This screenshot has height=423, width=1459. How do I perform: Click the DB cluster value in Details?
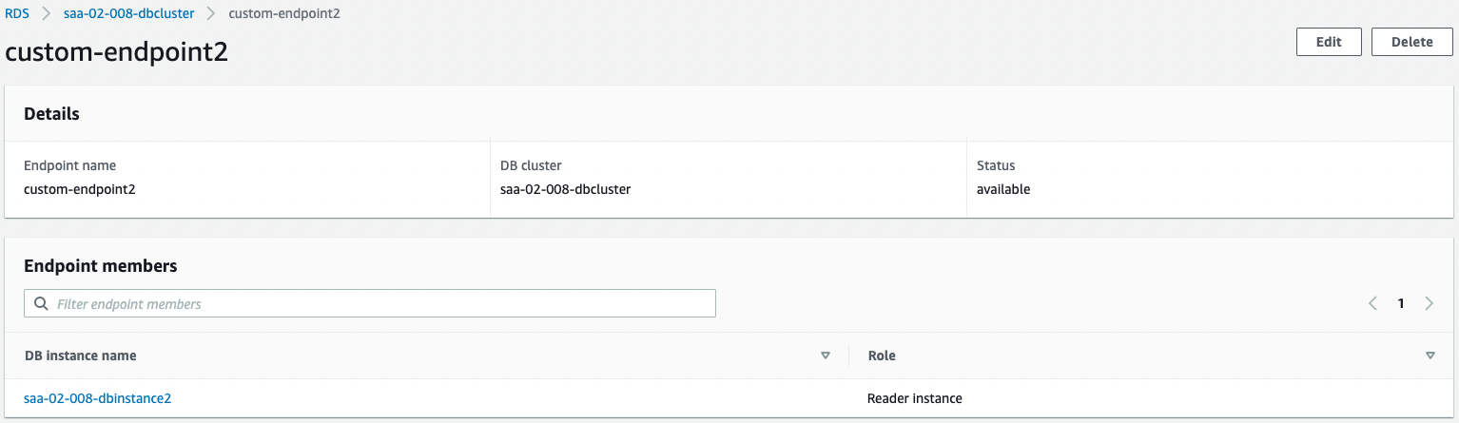point(565,189)
